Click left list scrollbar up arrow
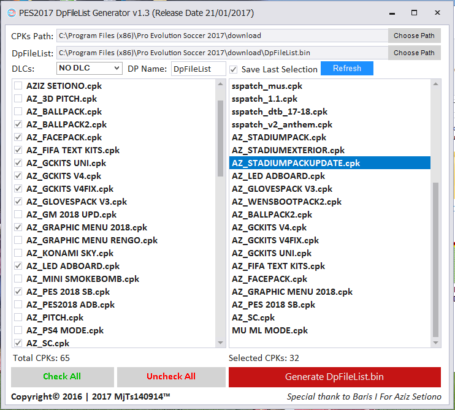Viewport: 455px width, 410px height. pyautogui.click(x=221, y=84)
